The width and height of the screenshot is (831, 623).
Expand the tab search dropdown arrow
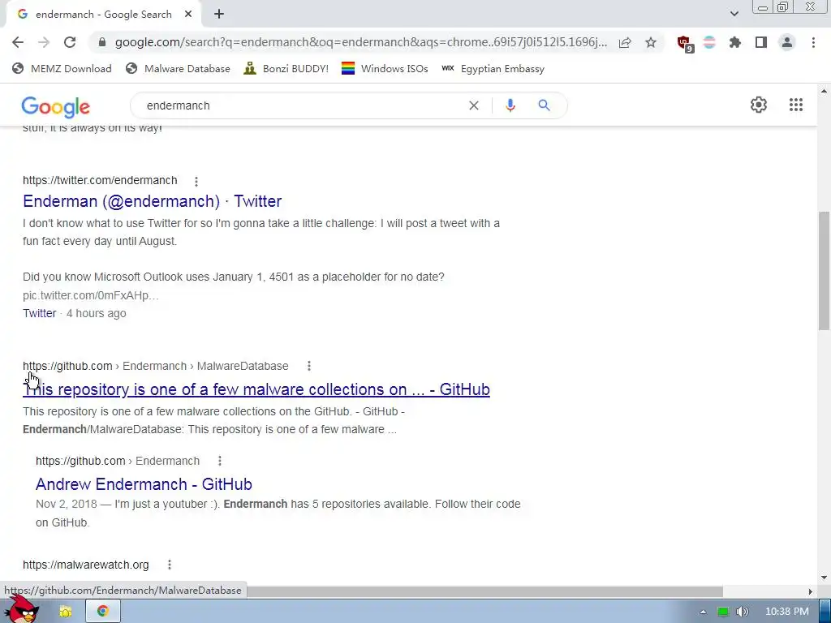[x=734, y=15]
